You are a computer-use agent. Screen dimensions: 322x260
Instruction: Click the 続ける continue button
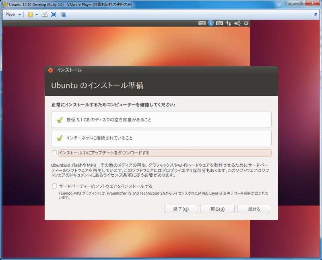click(x=254, y=209)
